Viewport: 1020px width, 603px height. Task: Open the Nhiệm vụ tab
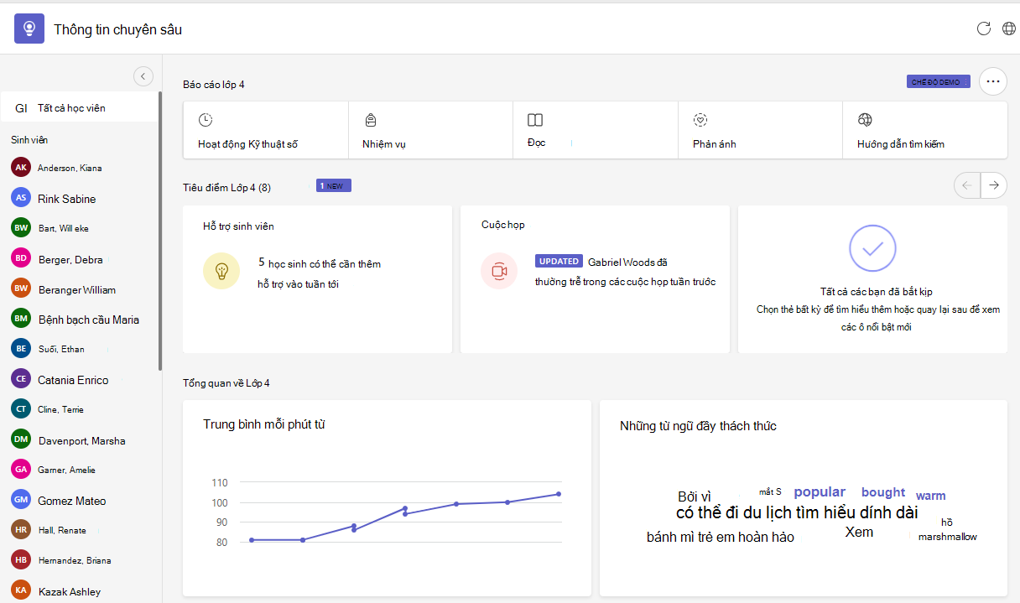(430, 130)
